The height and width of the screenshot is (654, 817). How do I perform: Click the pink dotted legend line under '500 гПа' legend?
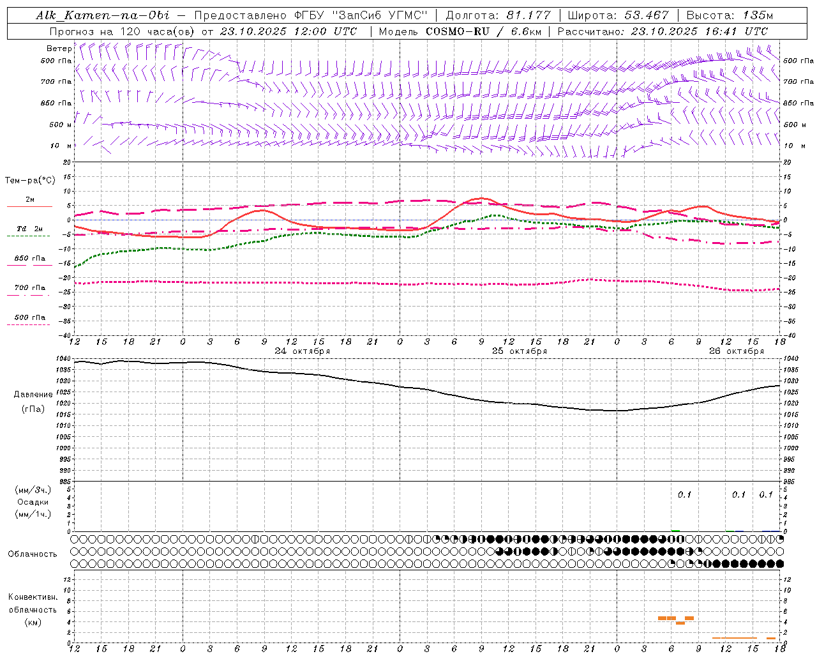28,324
